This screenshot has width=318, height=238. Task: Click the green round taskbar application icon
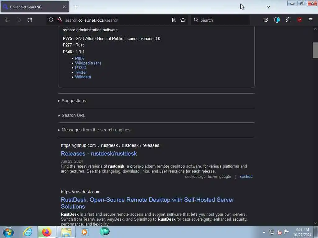(105, 231)
